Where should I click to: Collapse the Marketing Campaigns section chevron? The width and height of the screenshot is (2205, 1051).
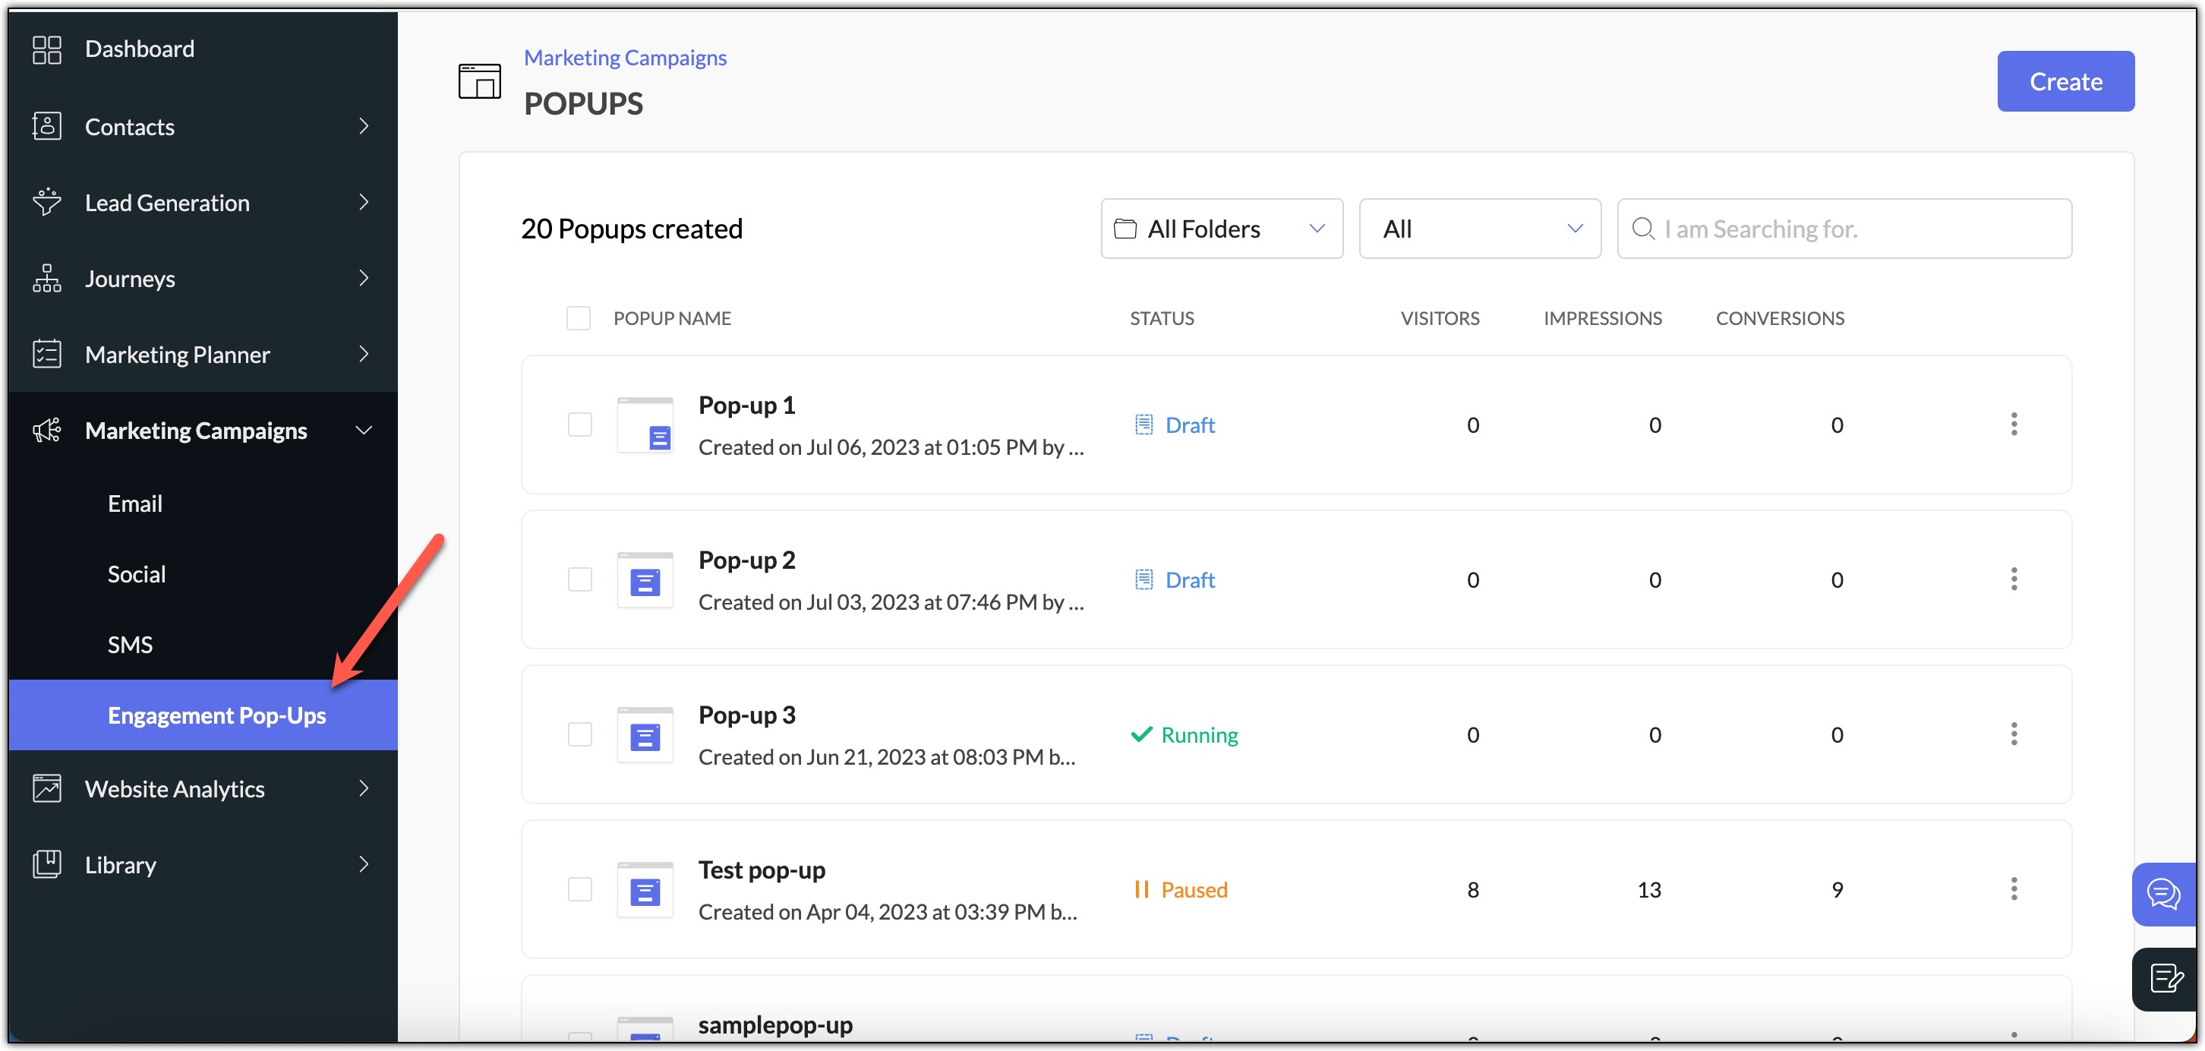point(364,431)
